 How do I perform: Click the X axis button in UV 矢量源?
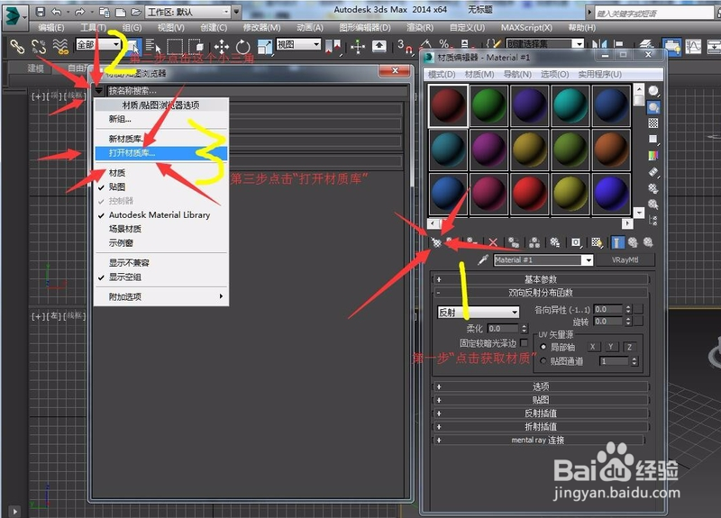tap(593, 347)
